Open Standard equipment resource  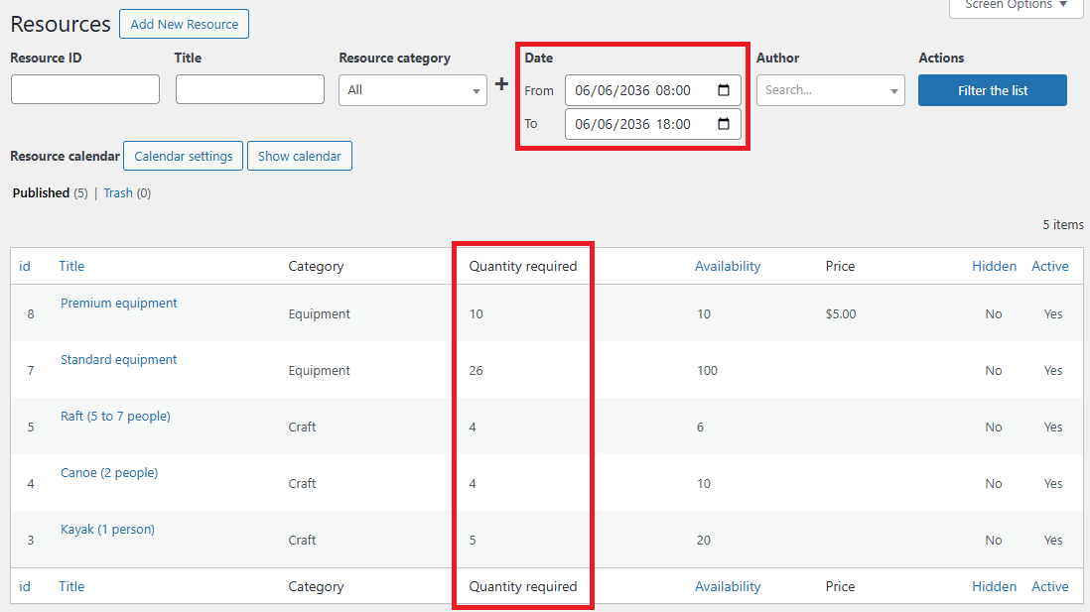click(x=119, y=359)
